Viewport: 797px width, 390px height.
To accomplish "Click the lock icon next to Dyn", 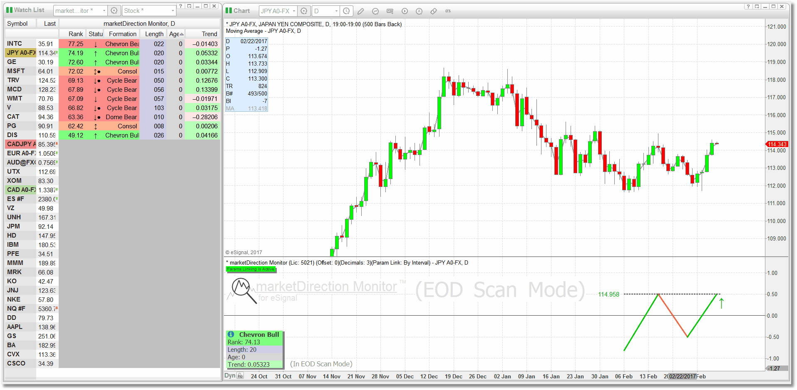I will point(240,375).
